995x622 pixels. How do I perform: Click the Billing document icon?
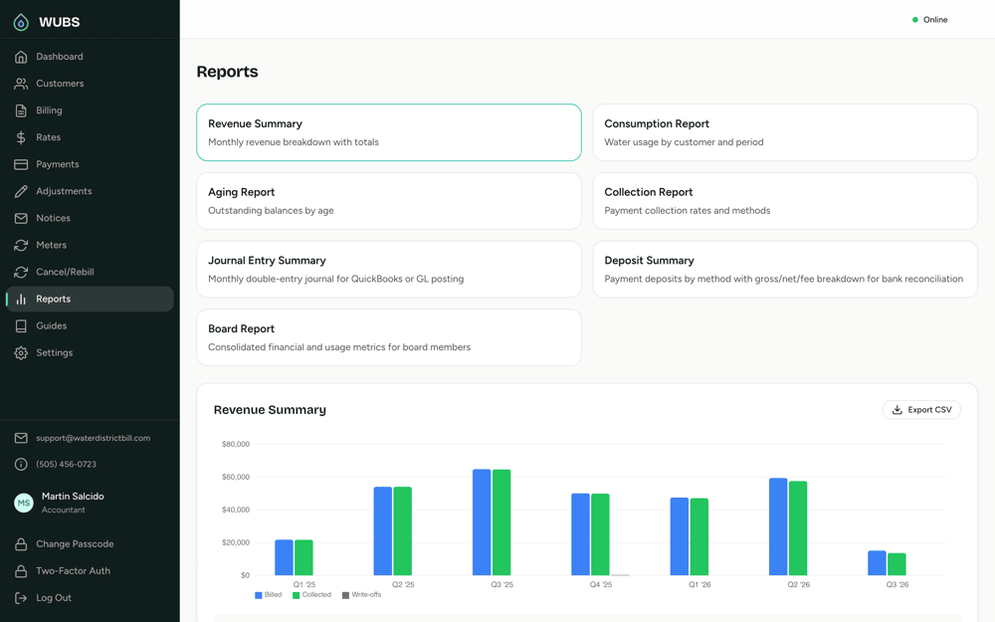pos(21,110)
